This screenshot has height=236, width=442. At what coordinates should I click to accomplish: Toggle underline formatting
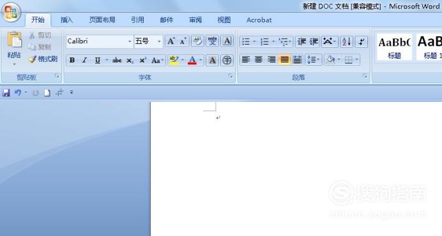98,60
